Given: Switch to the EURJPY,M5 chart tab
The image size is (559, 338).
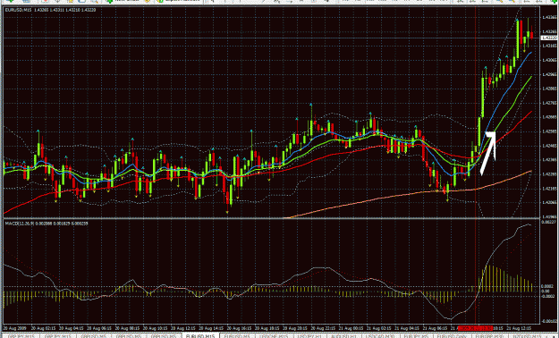Looking at the screenshot, I should [416, 335].
